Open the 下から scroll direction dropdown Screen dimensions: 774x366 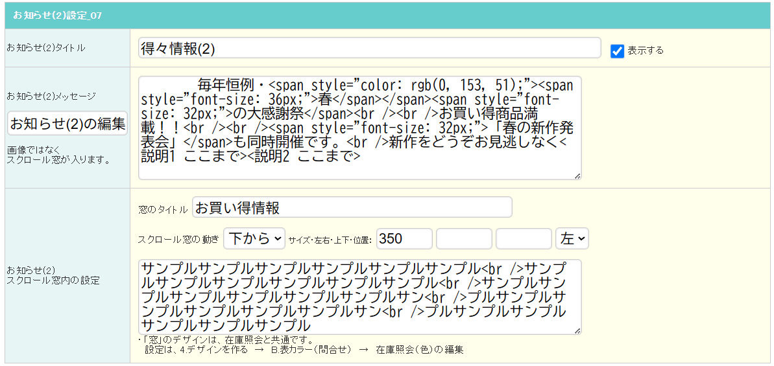[254, 239]
